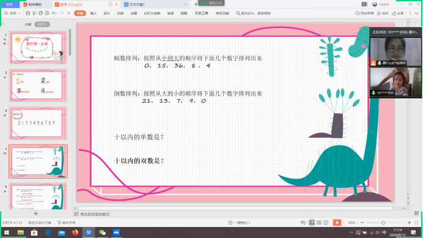Click the add-slide plus icon below the thumbnails
Image resolution: width=423 pixels, height=238 pixels.
(35, 214)
